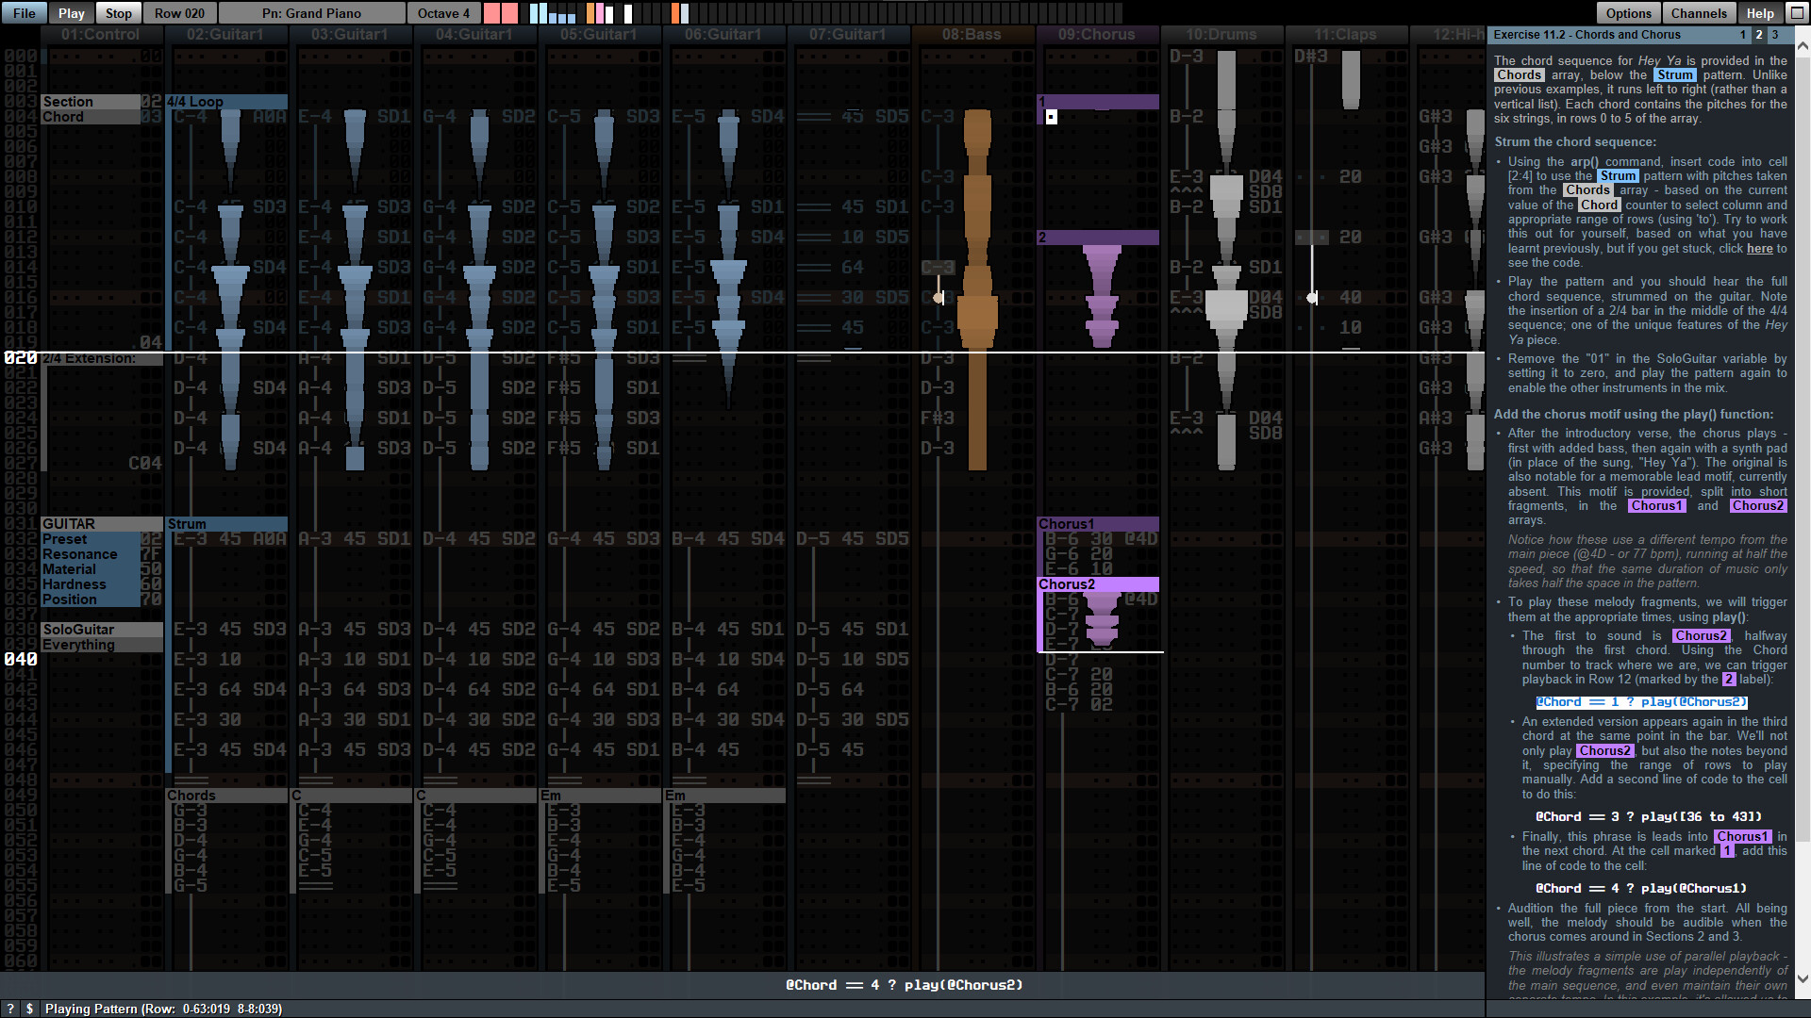Image resolution: width=1811 pixels, height=1018 pixels.
Task: Click the Stop transport icon
Action: (117, 12)
